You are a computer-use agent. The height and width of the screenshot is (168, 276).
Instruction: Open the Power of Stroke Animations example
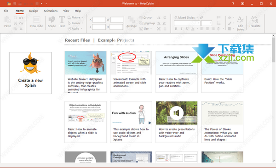pyautogui.click(x=222, y=122)
